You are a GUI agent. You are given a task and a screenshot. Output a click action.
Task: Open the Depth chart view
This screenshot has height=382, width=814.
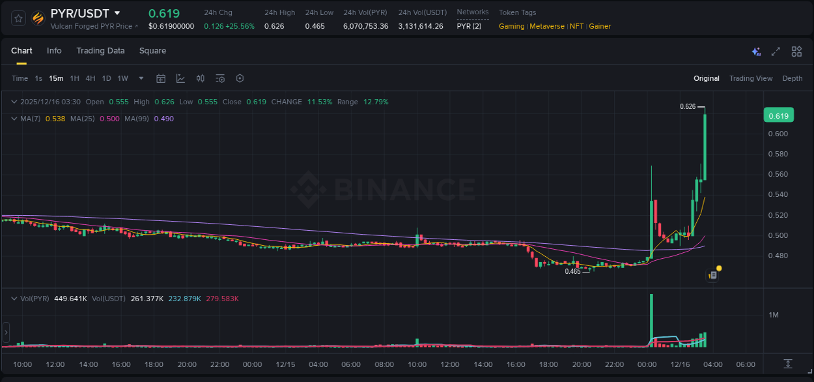click(792, 78)
